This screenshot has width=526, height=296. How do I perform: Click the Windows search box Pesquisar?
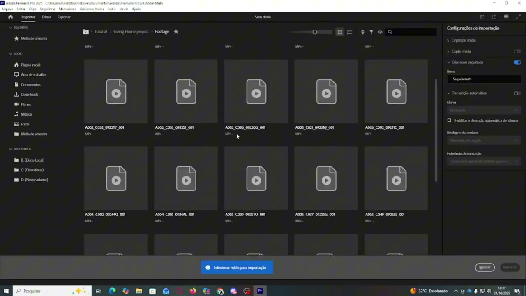tap(51, 291)
